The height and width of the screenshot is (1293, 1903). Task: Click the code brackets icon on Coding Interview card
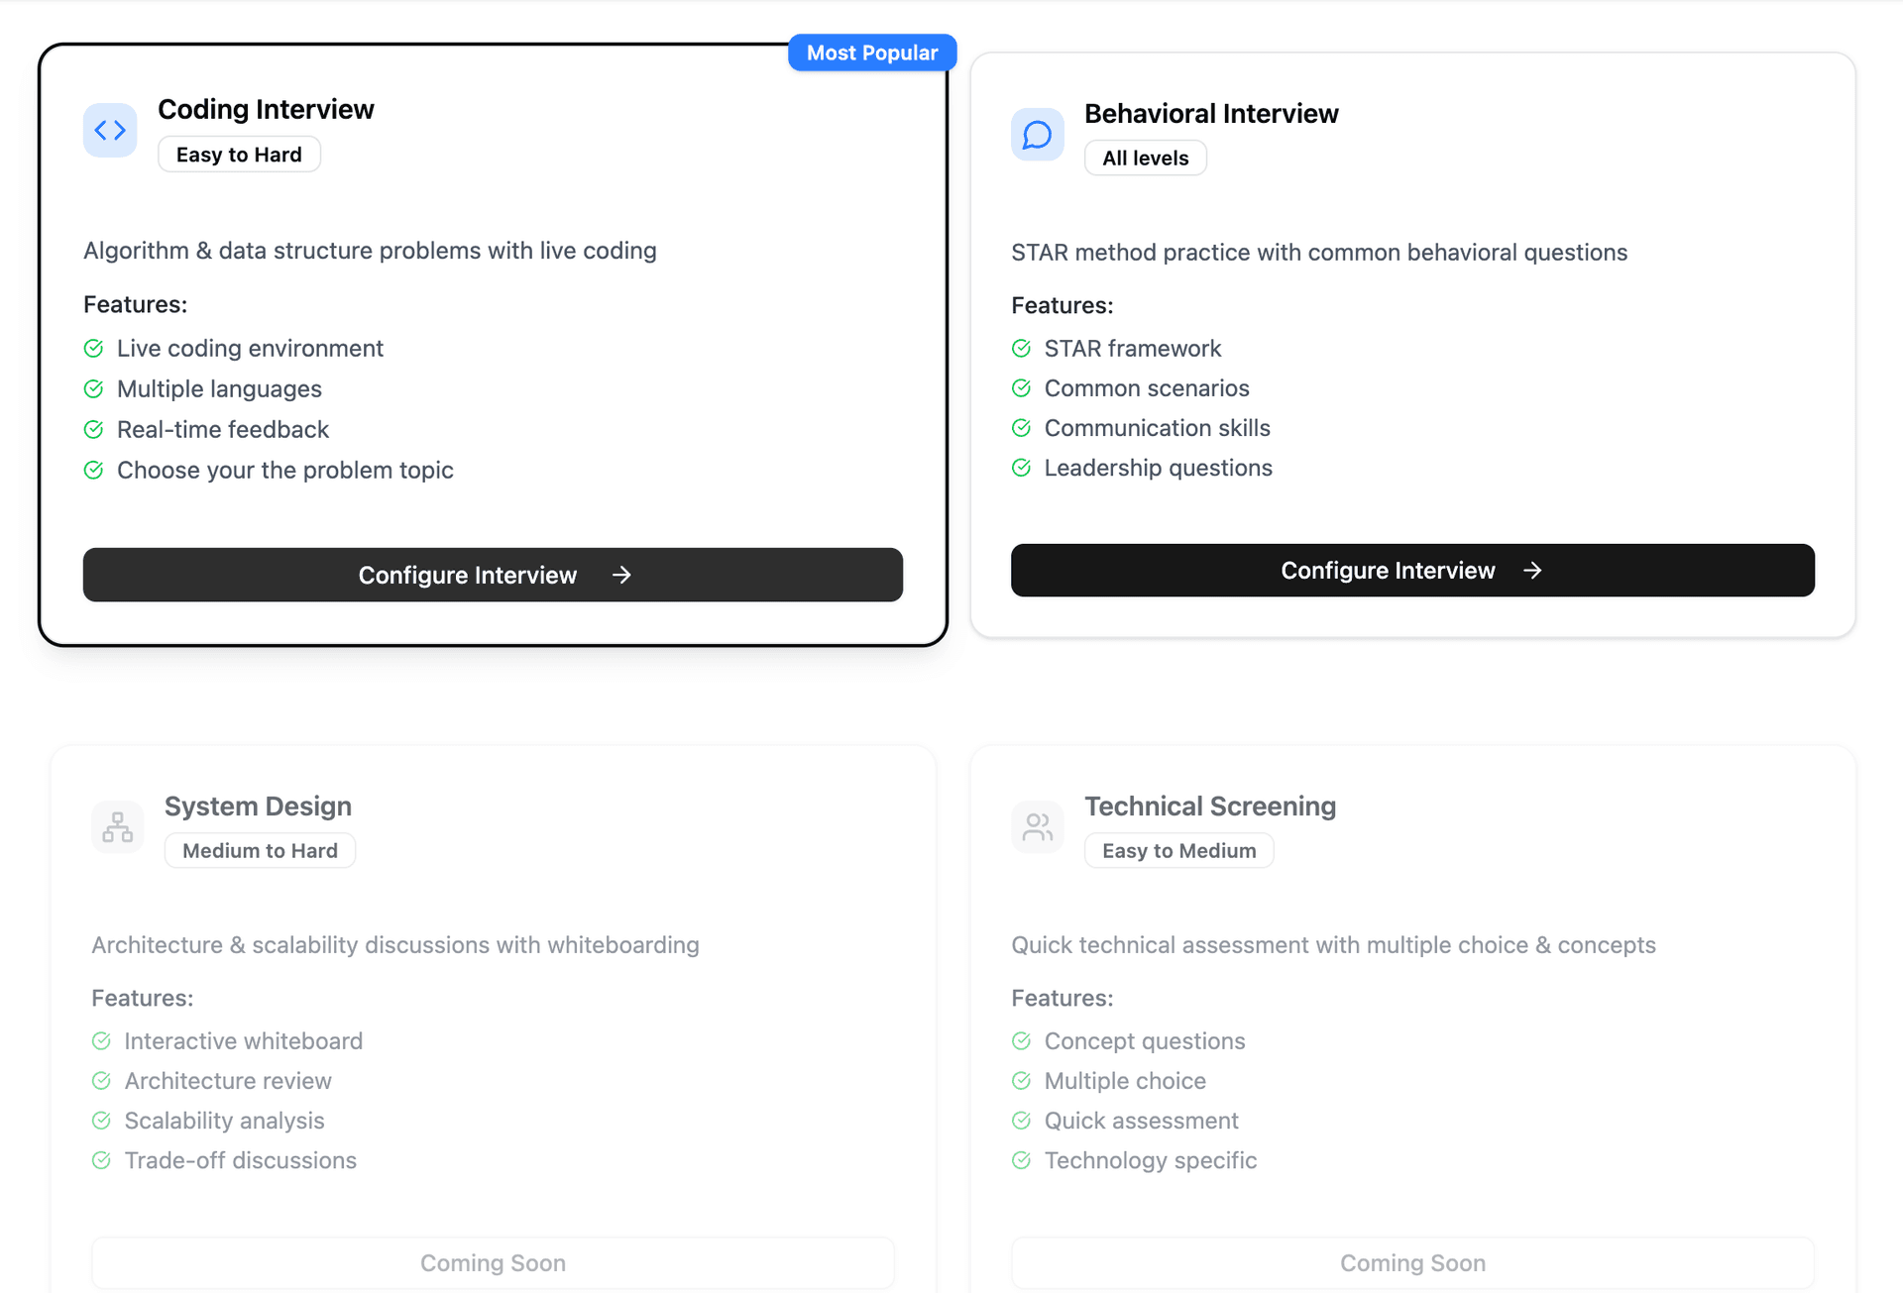[109, 130]
